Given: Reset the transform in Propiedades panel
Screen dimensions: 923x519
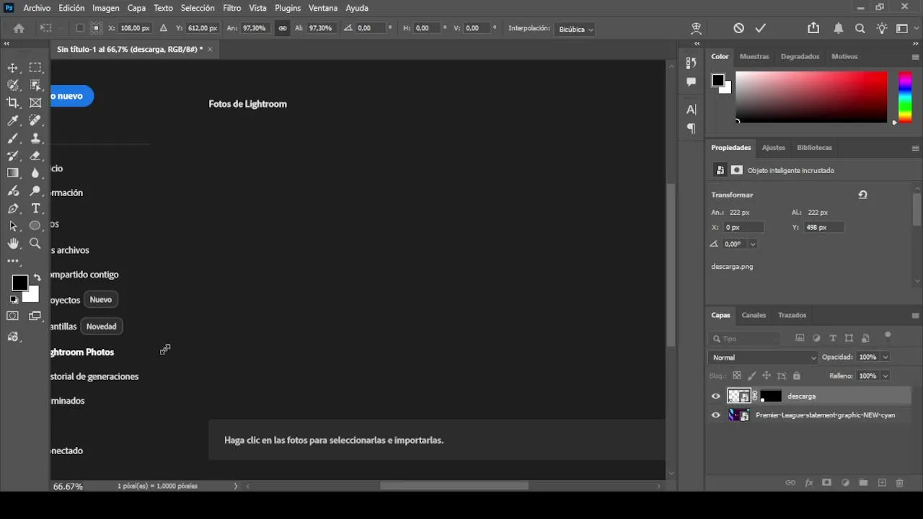Looking at the screenshot, I should click(x=862, y=195).
